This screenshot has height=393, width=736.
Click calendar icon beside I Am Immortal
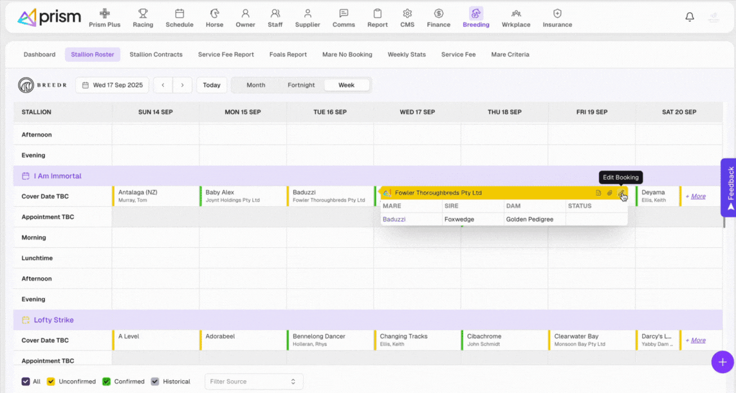[26, 176]
